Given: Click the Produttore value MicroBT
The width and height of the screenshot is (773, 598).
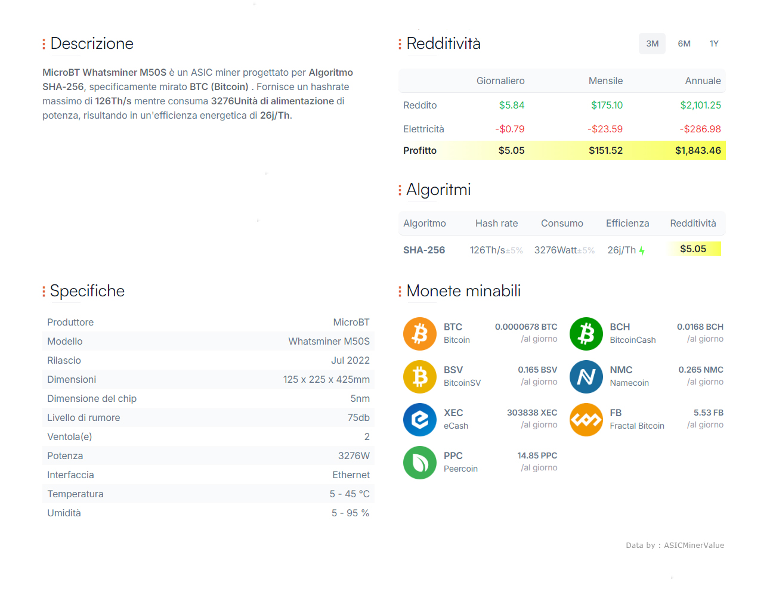Looking at the screenshot, I should [x=351, y=322].
